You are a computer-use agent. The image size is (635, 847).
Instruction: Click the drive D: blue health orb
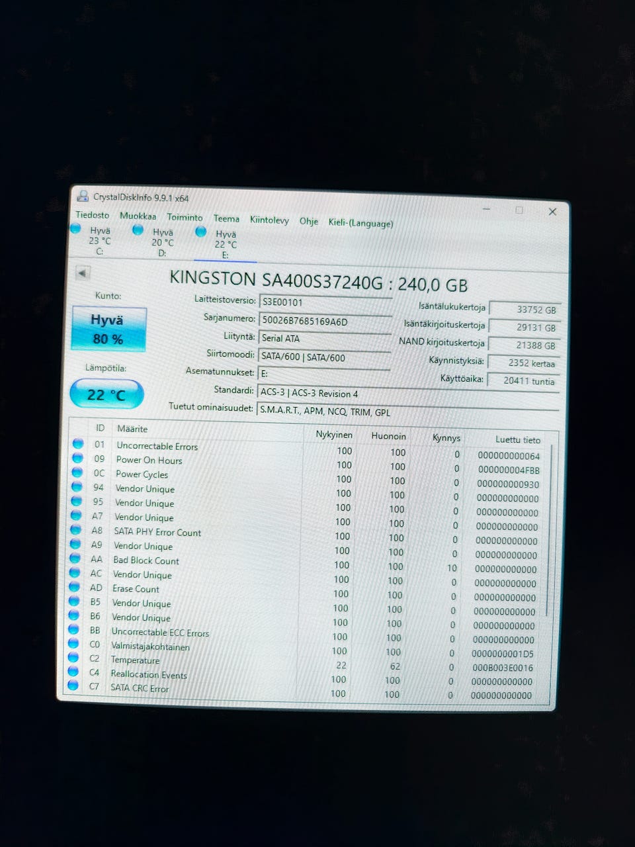(x=138, y=230)
